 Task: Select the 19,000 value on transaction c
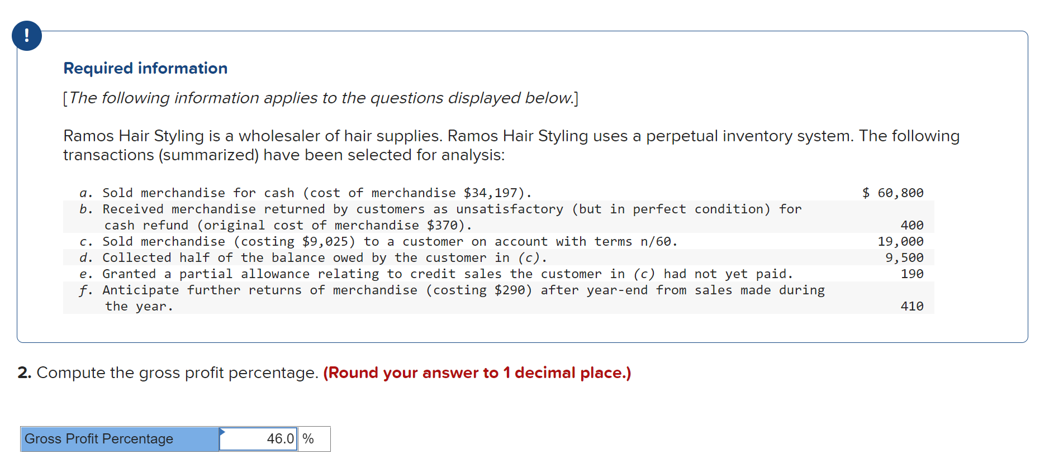click(901, 241)
